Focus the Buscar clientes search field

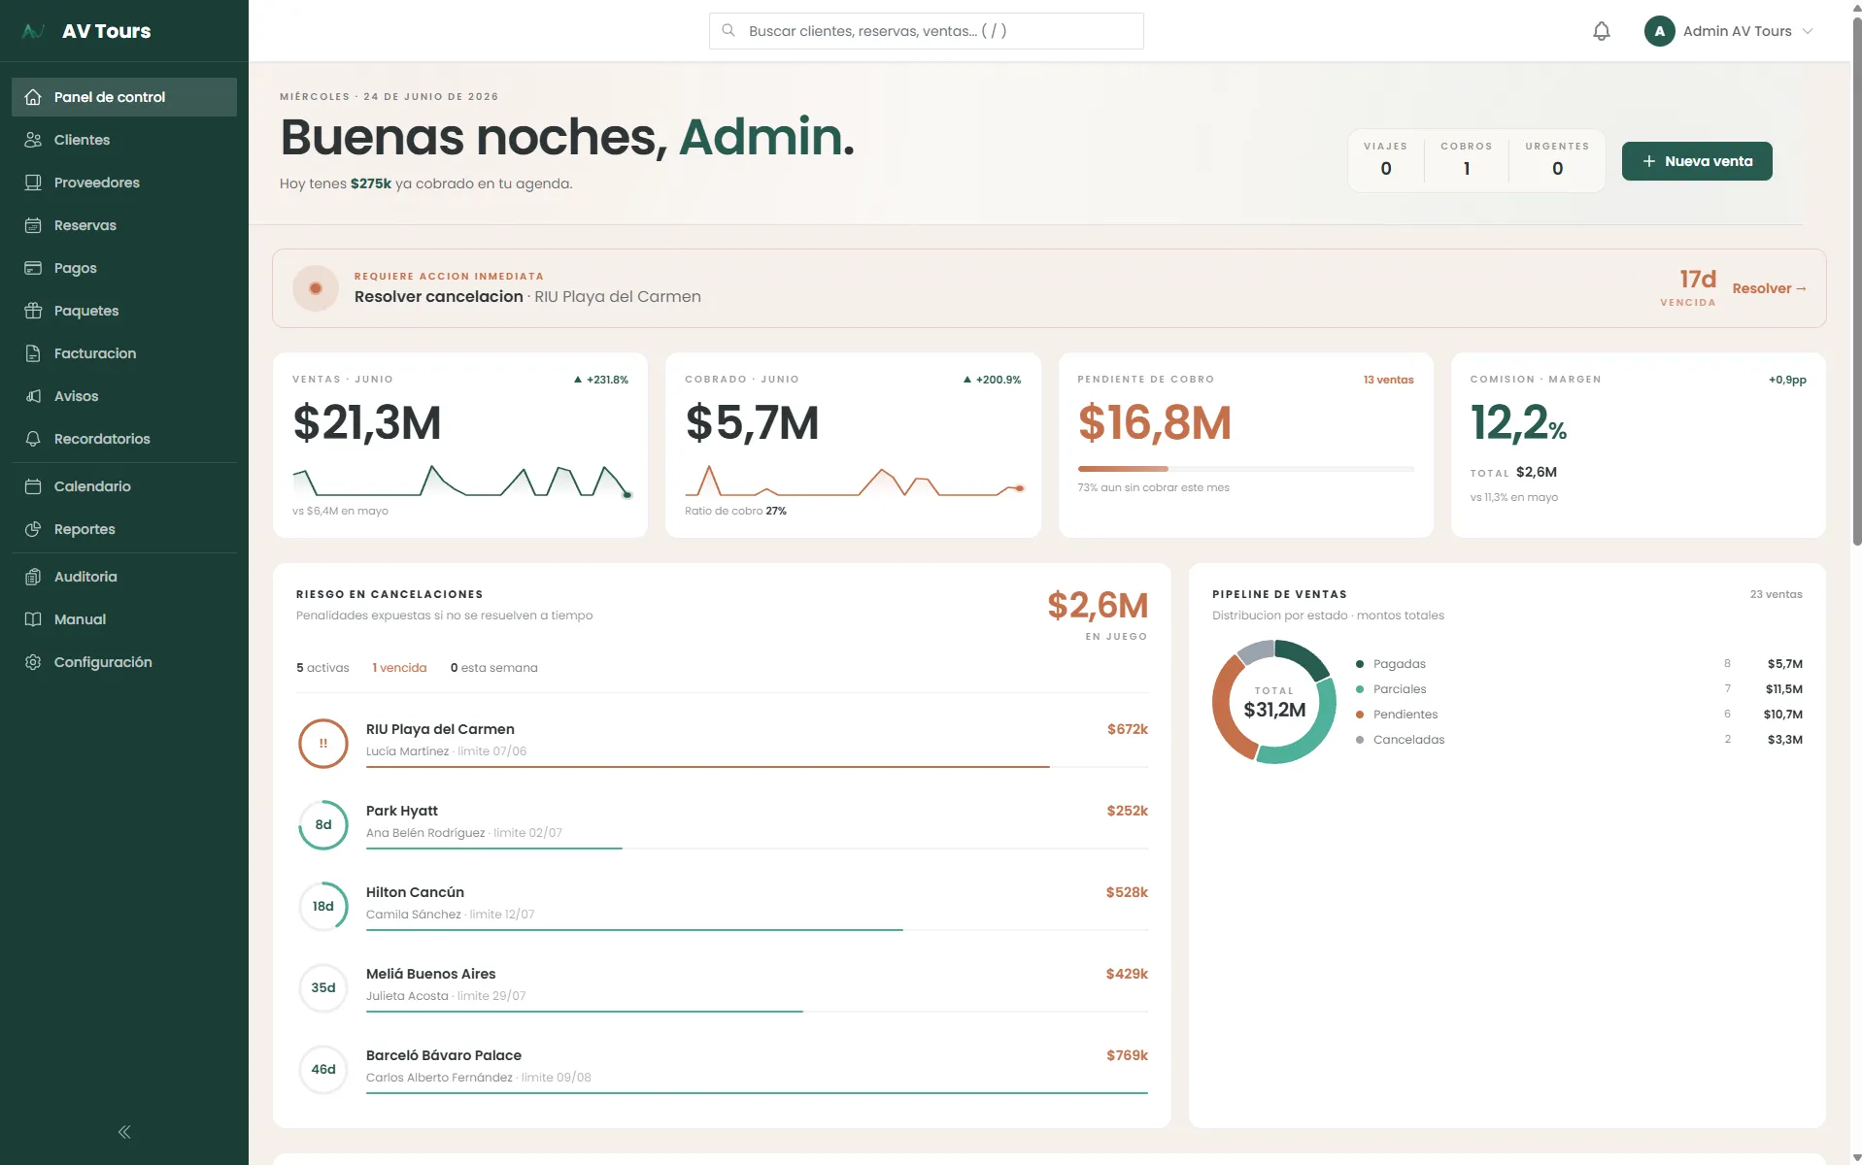926,31
